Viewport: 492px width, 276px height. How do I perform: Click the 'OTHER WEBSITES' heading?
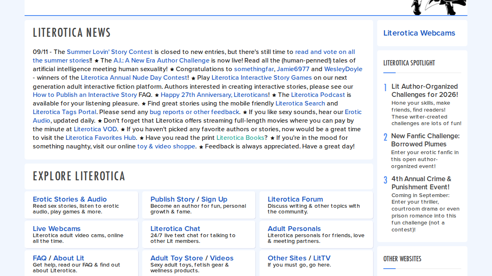tap(402, 259)
